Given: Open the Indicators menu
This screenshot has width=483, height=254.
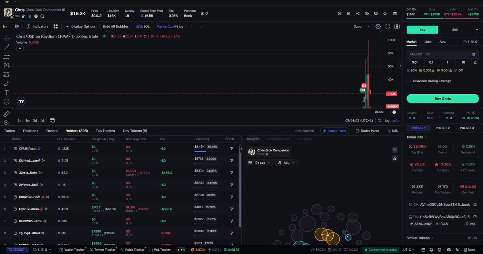Looking at the screenshot, I should click(x=37, y=27).
